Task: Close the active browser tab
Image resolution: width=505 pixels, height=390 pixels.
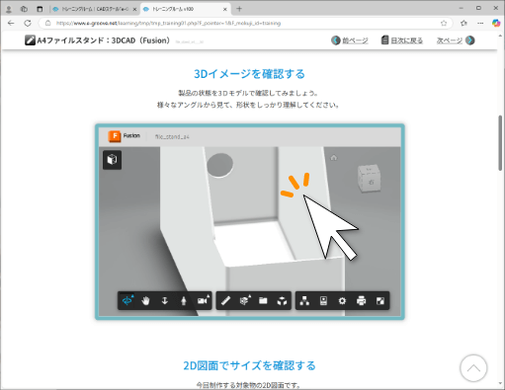Action: [x=225, y=10]
